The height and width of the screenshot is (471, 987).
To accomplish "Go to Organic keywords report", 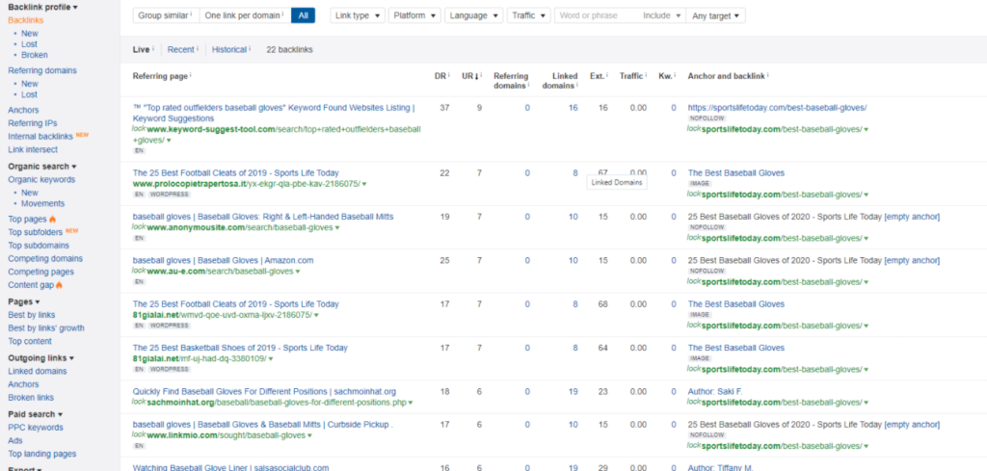I will pos(41,180).
